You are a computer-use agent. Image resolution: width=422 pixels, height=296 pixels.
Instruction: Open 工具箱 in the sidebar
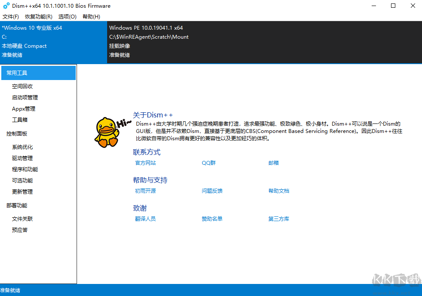[20, 120]
